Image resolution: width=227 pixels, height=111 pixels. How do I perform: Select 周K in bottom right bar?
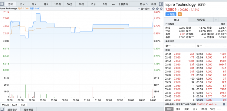[x=187, y=109]
